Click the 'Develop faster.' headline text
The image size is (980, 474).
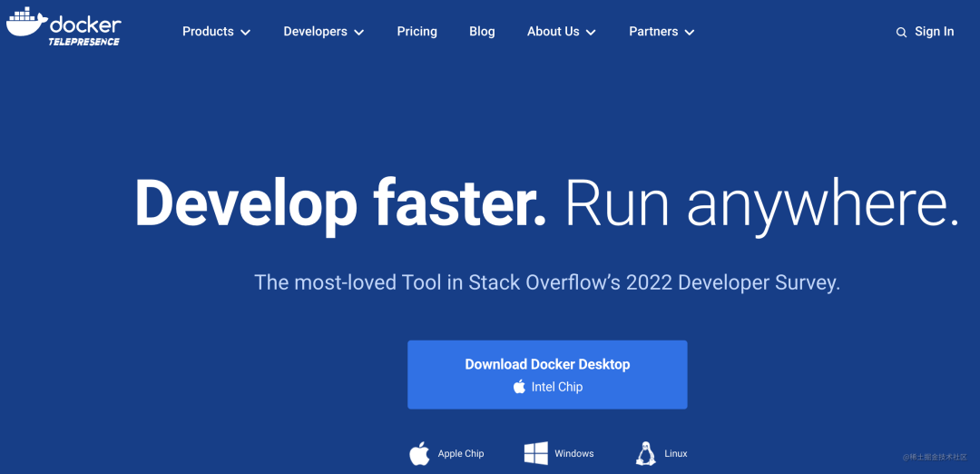tap(340, 204)
